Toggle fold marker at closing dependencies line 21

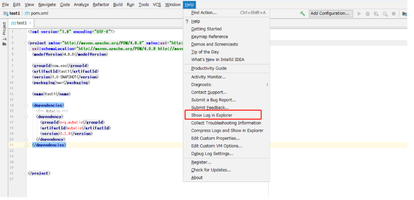[26, 145]
